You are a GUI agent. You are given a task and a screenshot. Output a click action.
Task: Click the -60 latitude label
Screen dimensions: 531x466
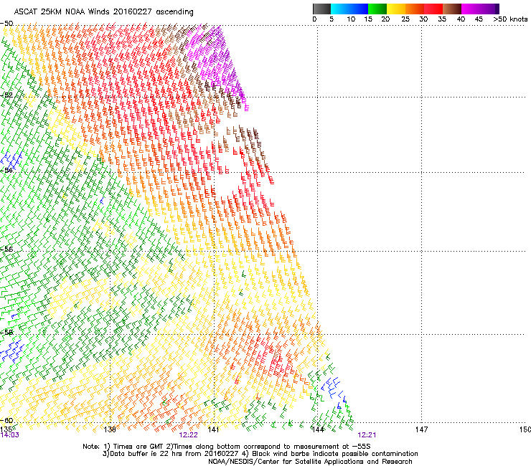[6, 420]
